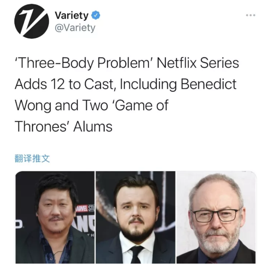266x265 pixels.
Task: Open the @Variety handle link
Action: (75, 28)
